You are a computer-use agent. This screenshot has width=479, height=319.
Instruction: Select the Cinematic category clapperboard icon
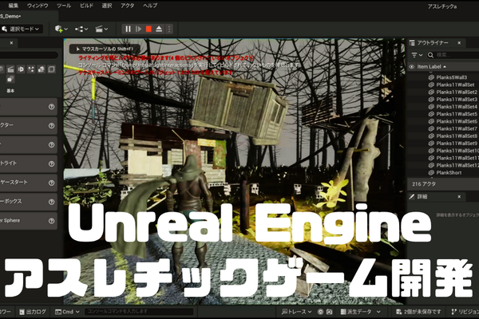coord(10,69)
